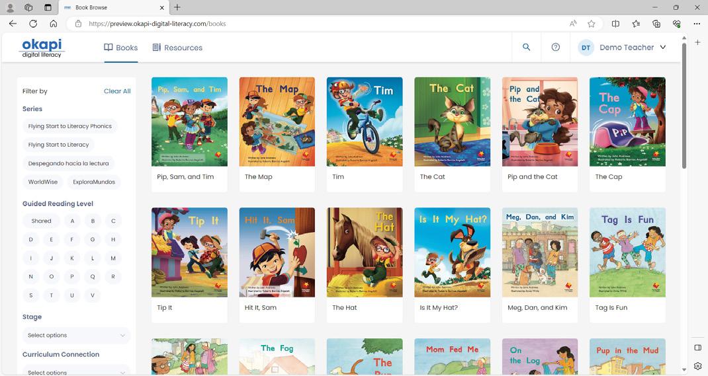Viewport: 708px width, 376px height.
Task: Open Mom Fed Me book cover
Action: (453, 357)
